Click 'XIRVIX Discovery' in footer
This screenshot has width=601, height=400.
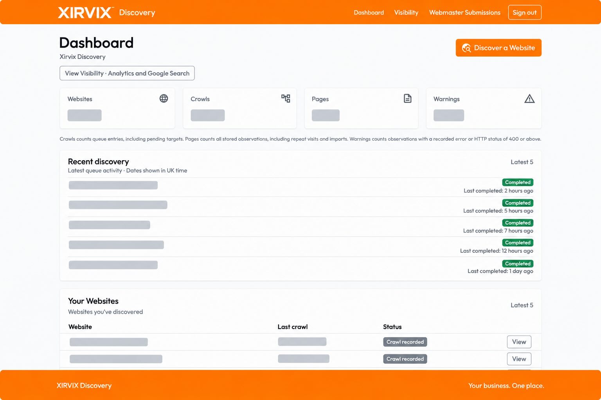(x=84, y=386)
